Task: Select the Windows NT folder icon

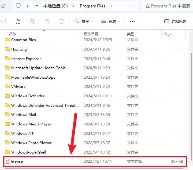Action: click(7, 133)
